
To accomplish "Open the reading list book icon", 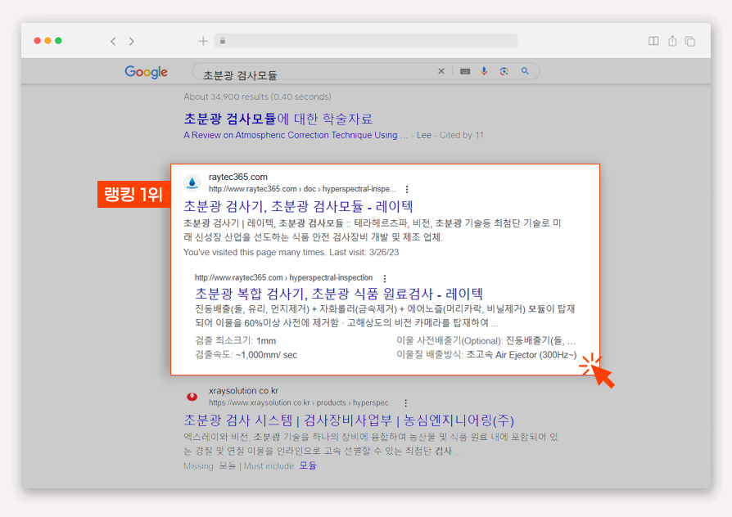I will [x=653, y=41].
